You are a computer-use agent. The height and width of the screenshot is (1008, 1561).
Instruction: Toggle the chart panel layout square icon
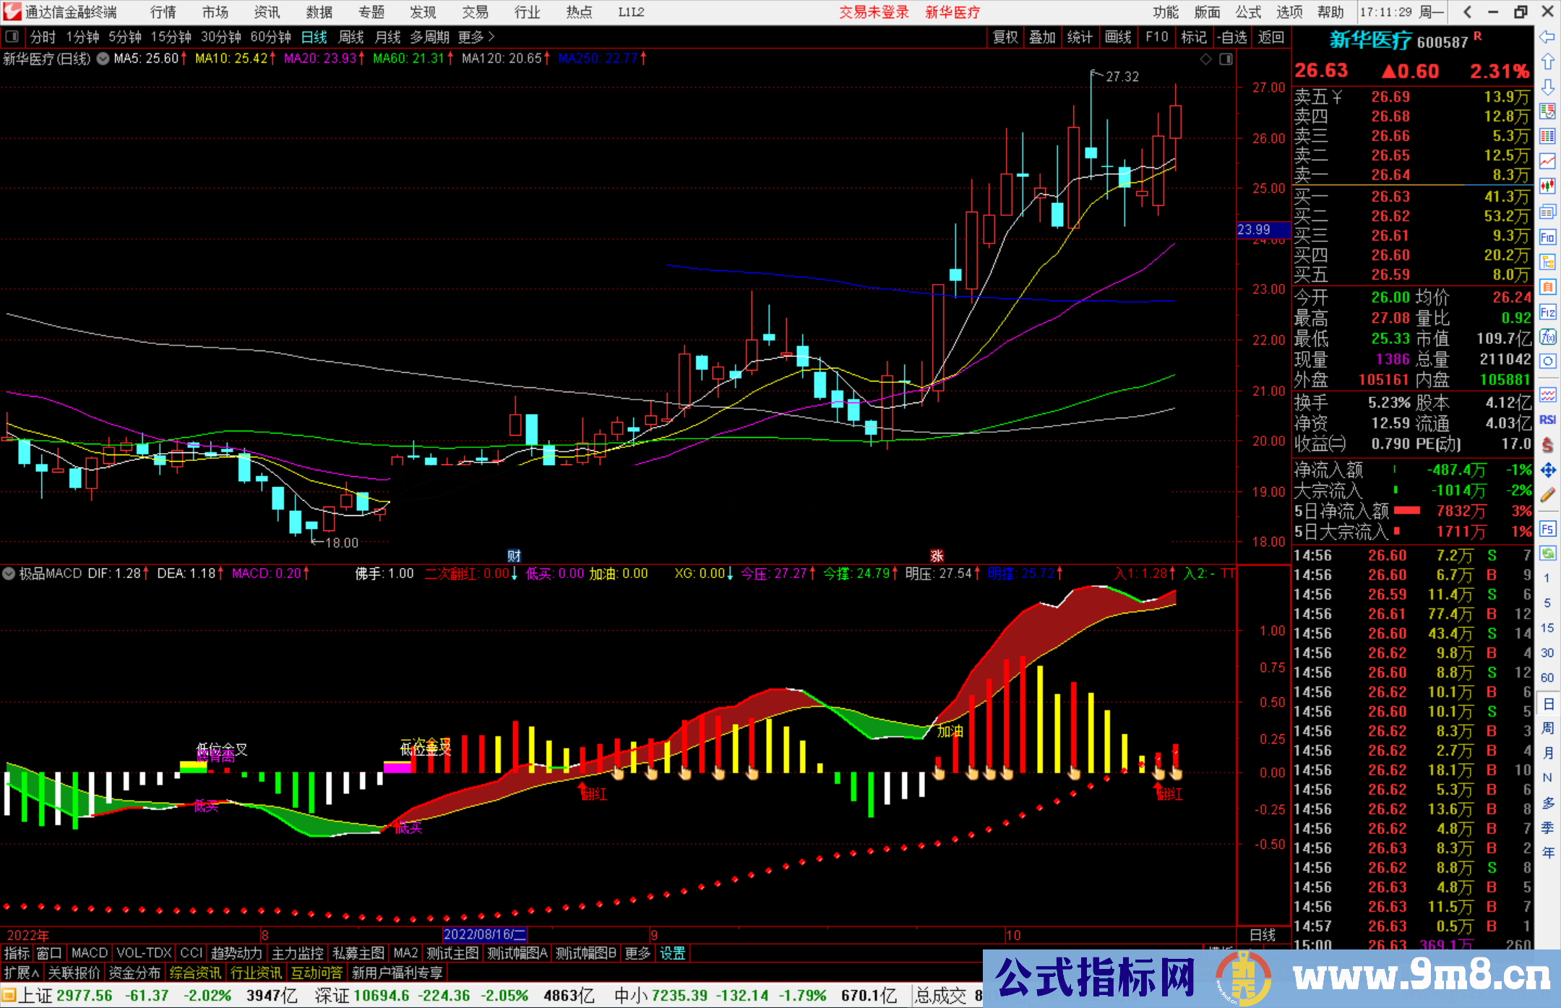[1226, 59]
